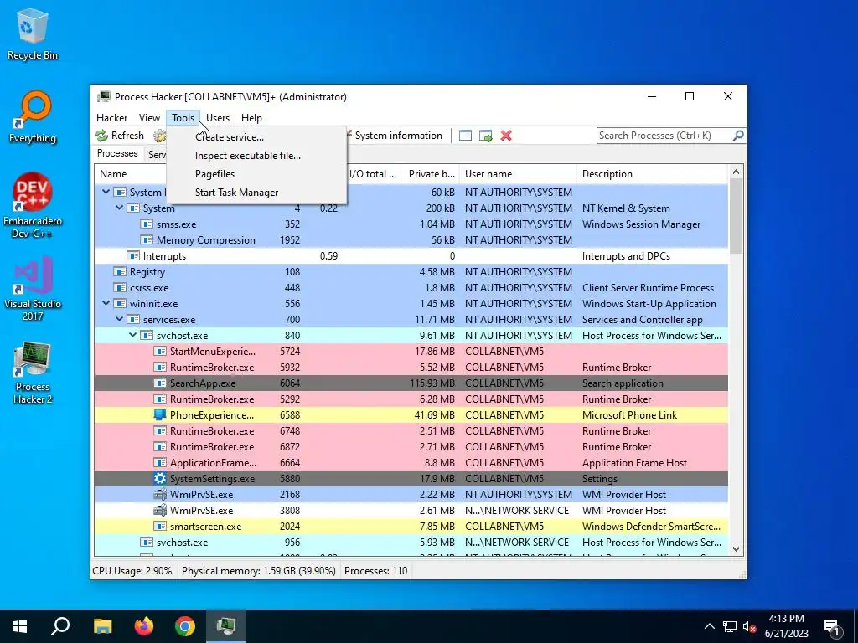
Task: Collapse the System Idle Process tree node
Action: click(x=106, y=192)
